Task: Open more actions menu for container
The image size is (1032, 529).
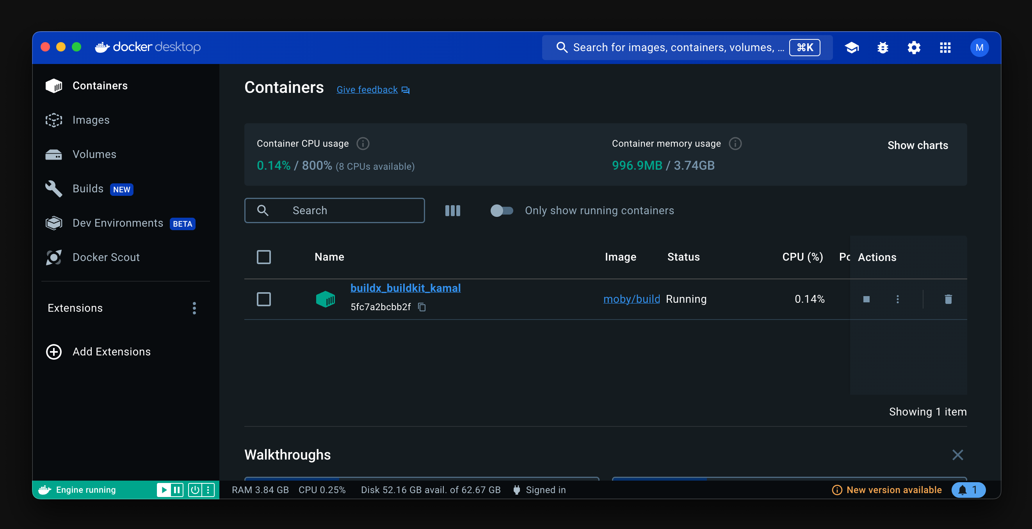Action: [x=897, y=299]
